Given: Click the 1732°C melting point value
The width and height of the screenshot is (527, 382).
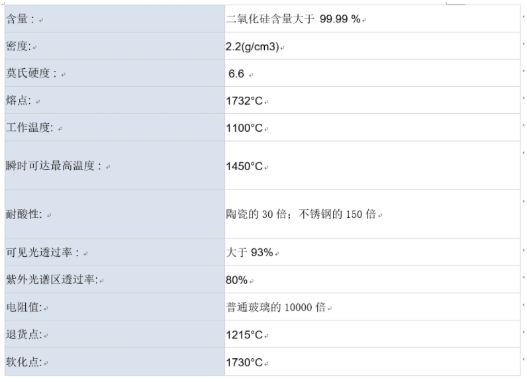Looking at the screenshot, I should [244, 101].
